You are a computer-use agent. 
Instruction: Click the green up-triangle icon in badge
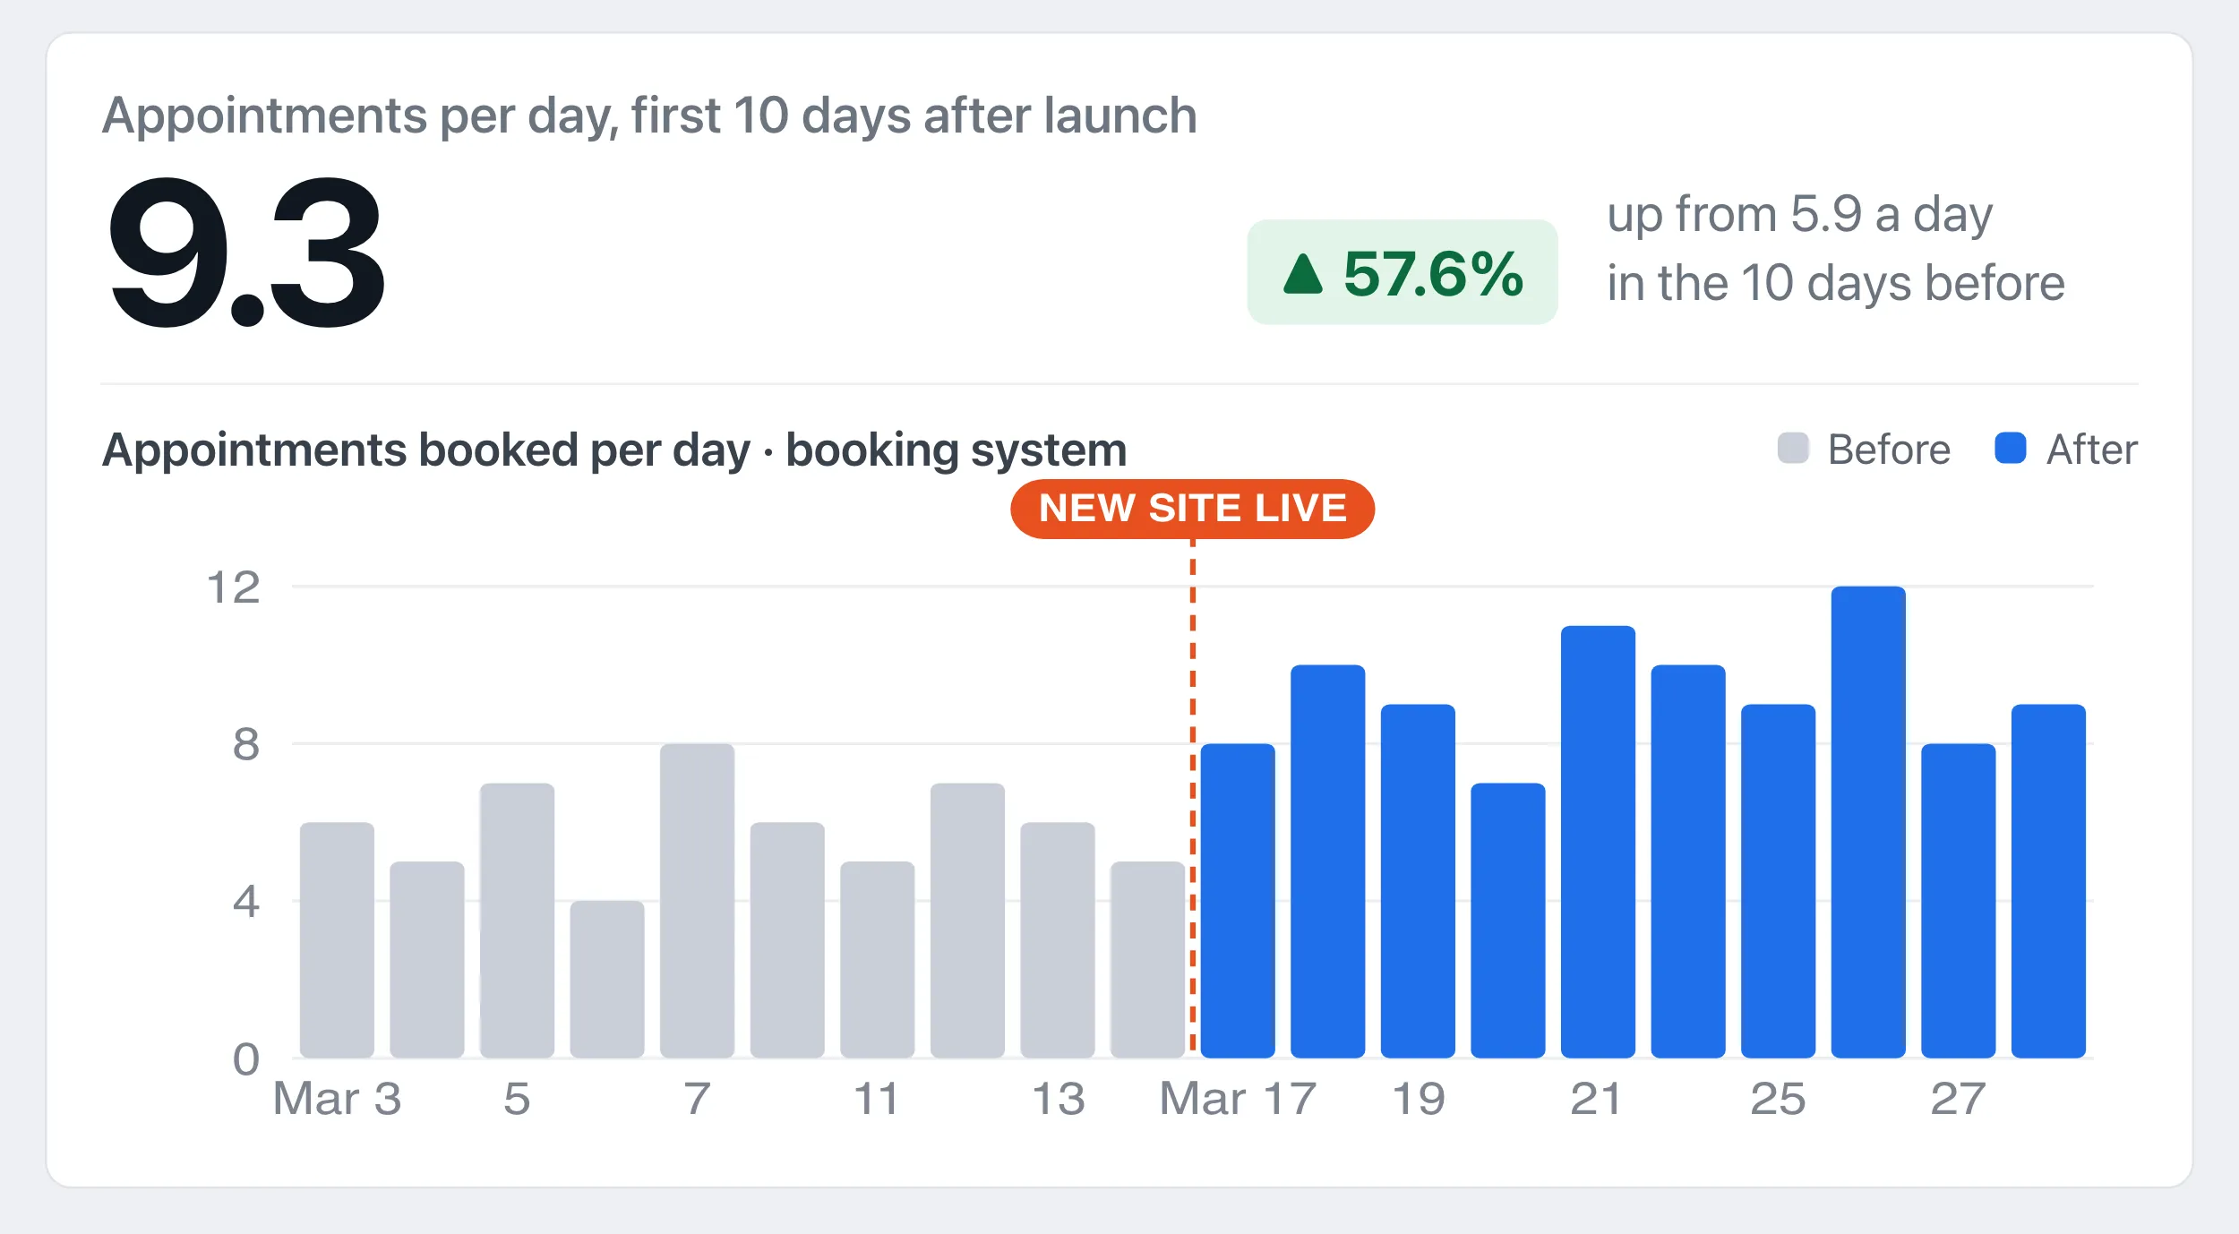click(1303, 274)
